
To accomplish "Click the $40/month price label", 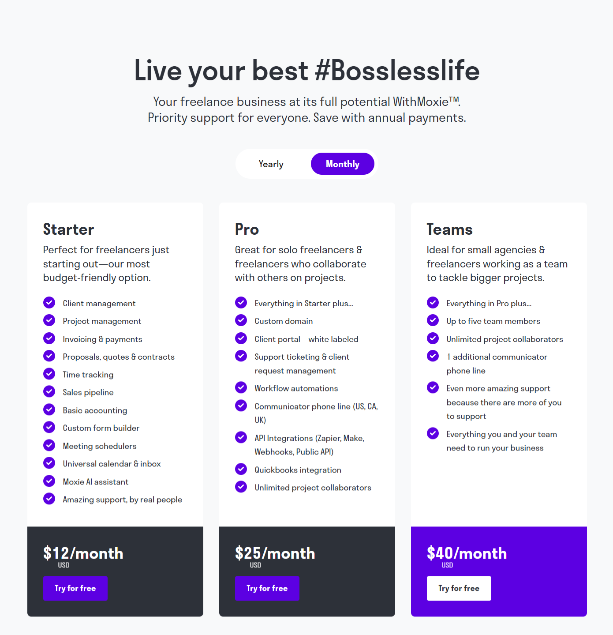I will pos(466,553).
